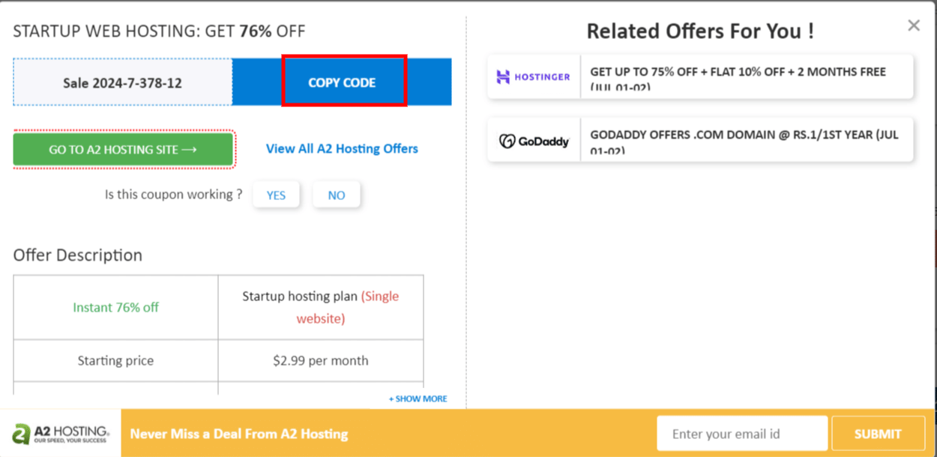The height and width of the screenshot is (457, 937).
Task: Select the Sale 2024-7-378-12 coupon code box
Action: [122, 82]
